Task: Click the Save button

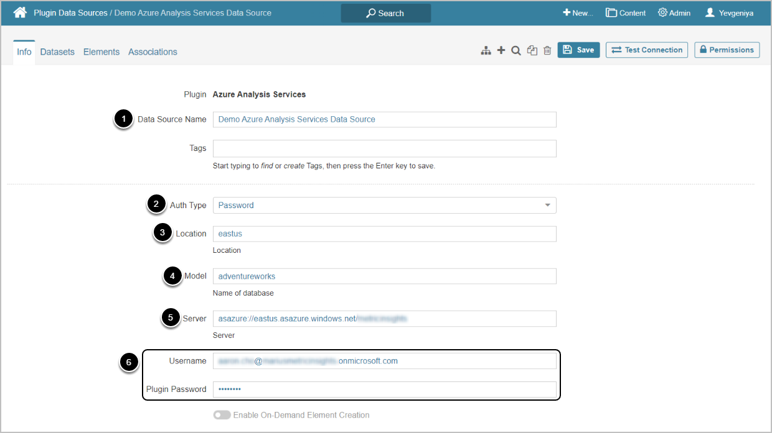Action: (x=578, y=50)
